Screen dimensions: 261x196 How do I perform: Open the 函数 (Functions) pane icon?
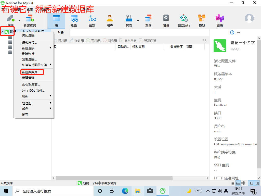tap(92, 20)
